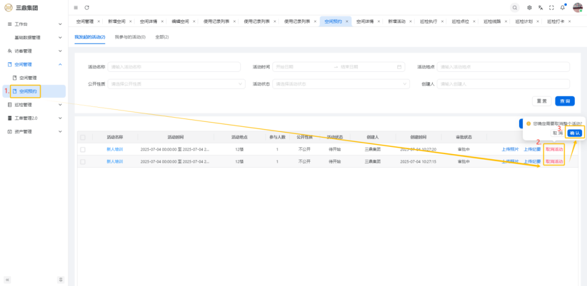
Task: Expand the 巡检管理 sidebar menu
Action: (34, 105)
